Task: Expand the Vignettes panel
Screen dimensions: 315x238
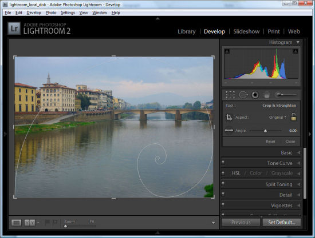Action: [x=299, y=205]
